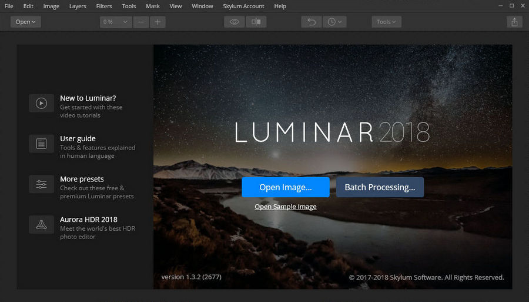This screenshot has width=529, height=302.
Task: Open the Layers menu
Action: coord(78,6)
